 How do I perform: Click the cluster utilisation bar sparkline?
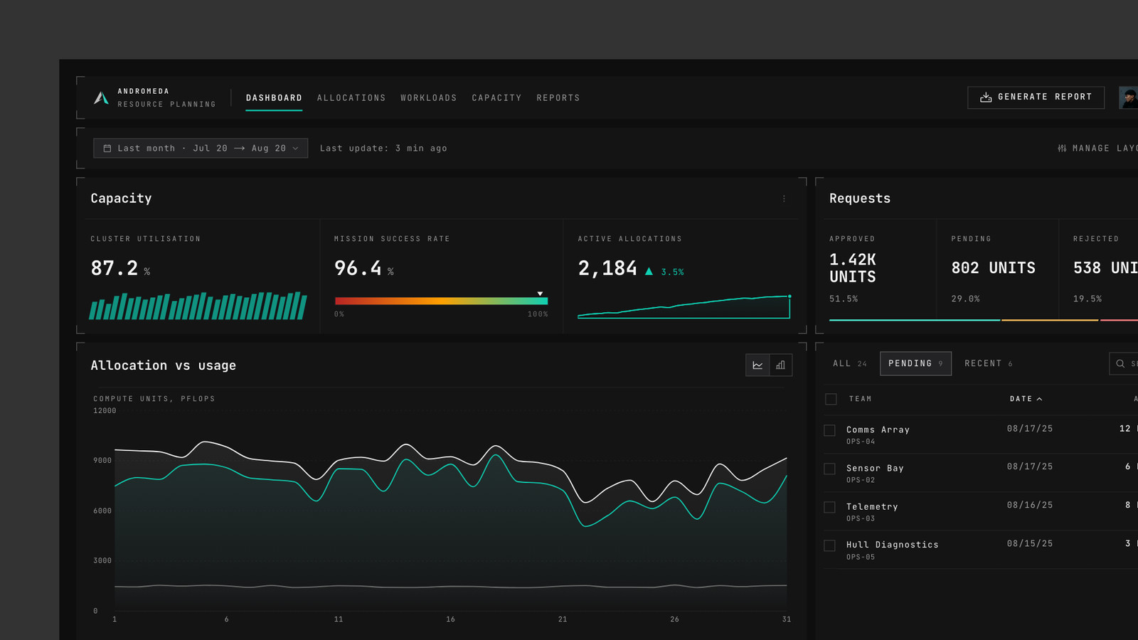click(198, 305)
